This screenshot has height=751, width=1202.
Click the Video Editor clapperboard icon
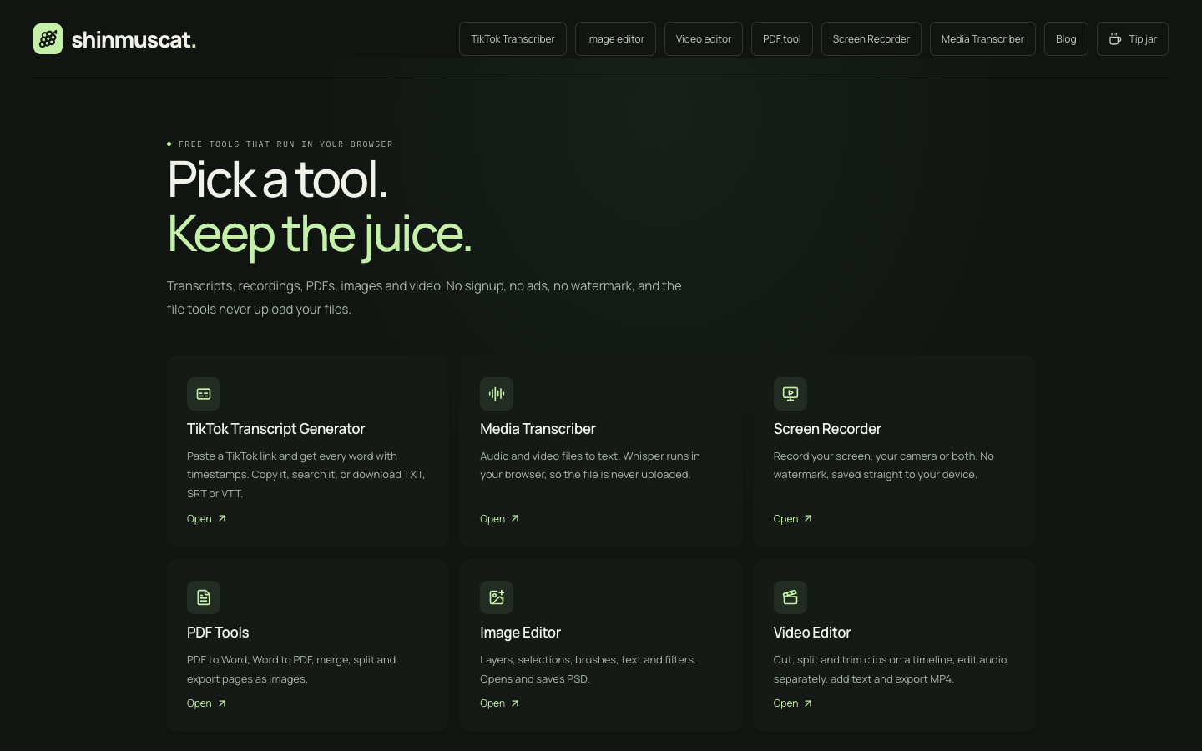point(790,597)
